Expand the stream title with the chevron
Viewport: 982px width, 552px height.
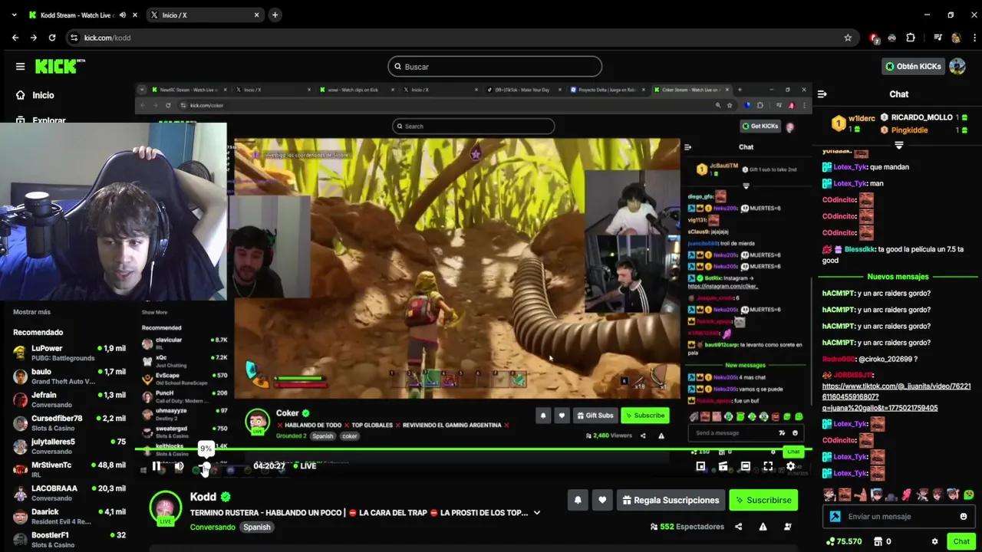pyautogui.click(x=537, y=513)
